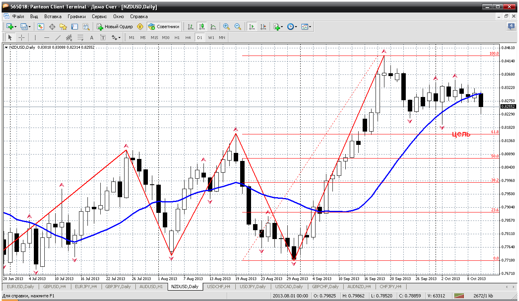
Task: Set timeframe to MN
Action: pos(222,37)
